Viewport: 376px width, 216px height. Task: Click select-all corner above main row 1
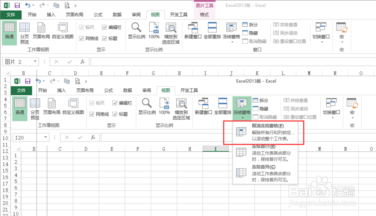pos(8,73)
